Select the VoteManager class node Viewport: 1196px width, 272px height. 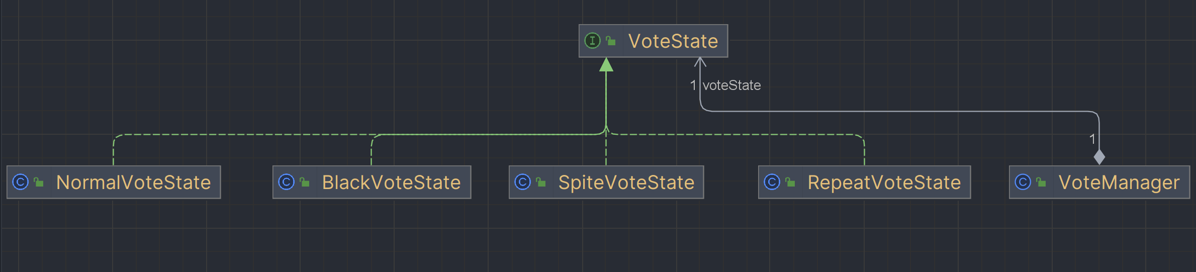pyautogui.click(x=1099, y=182)
